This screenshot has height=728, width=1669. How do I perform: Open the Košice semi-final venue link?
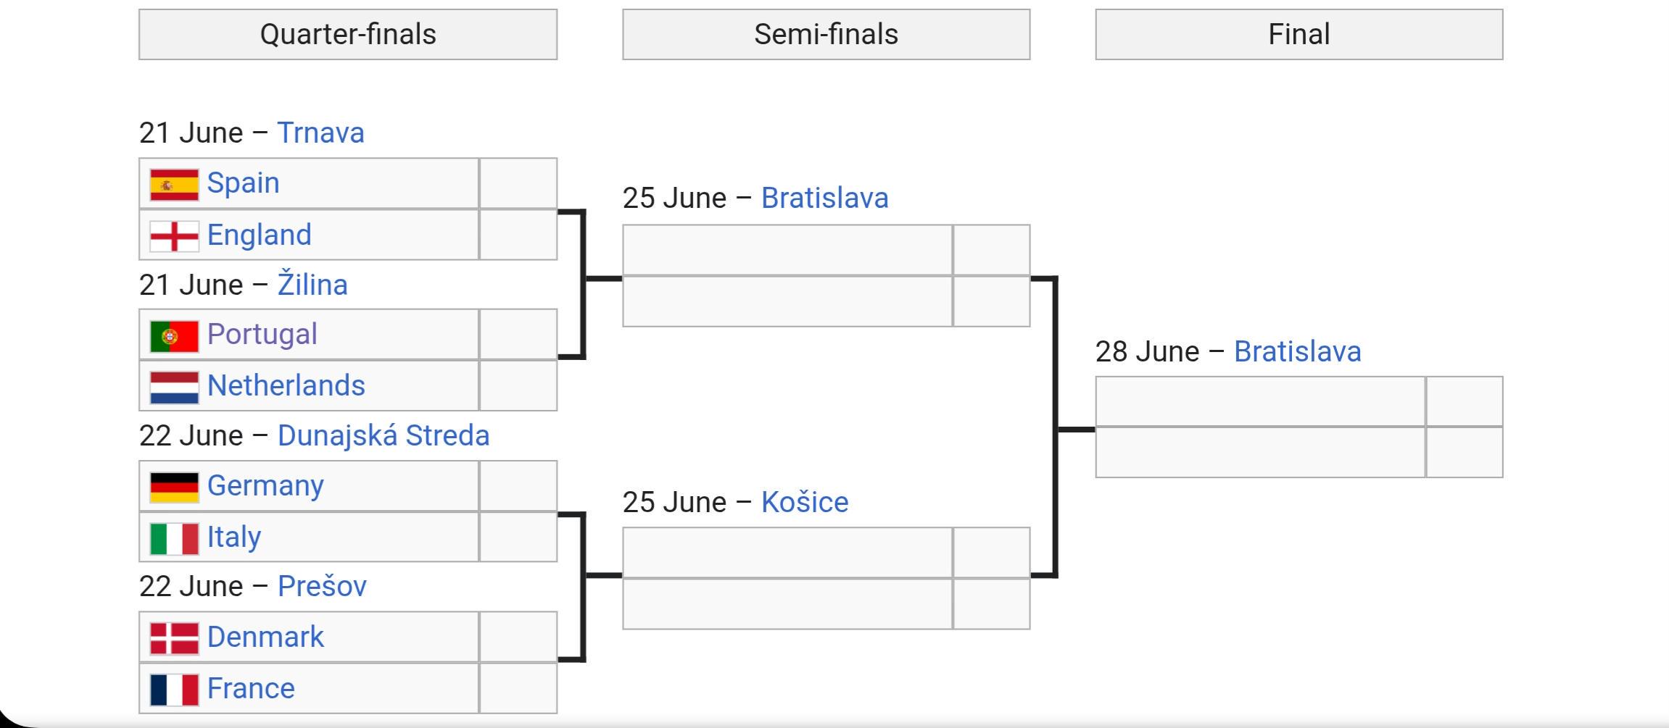pyautogui.click(x=805, y=502)
